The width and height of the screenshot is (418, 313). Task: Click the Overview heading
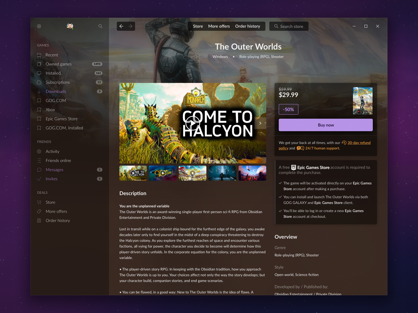click(286, 237)
